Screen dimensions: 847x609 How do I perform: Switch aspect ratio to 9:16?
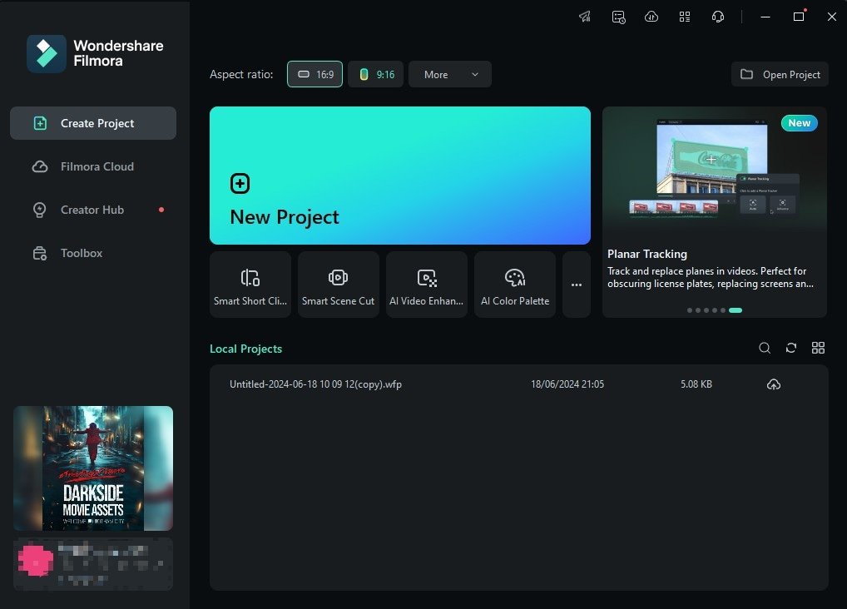[x=375, y=74]
